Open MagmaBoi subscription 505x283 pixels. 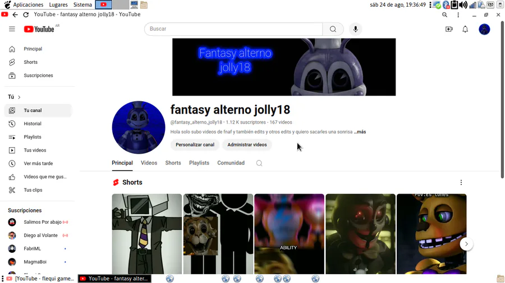click(x=38, y=262)
